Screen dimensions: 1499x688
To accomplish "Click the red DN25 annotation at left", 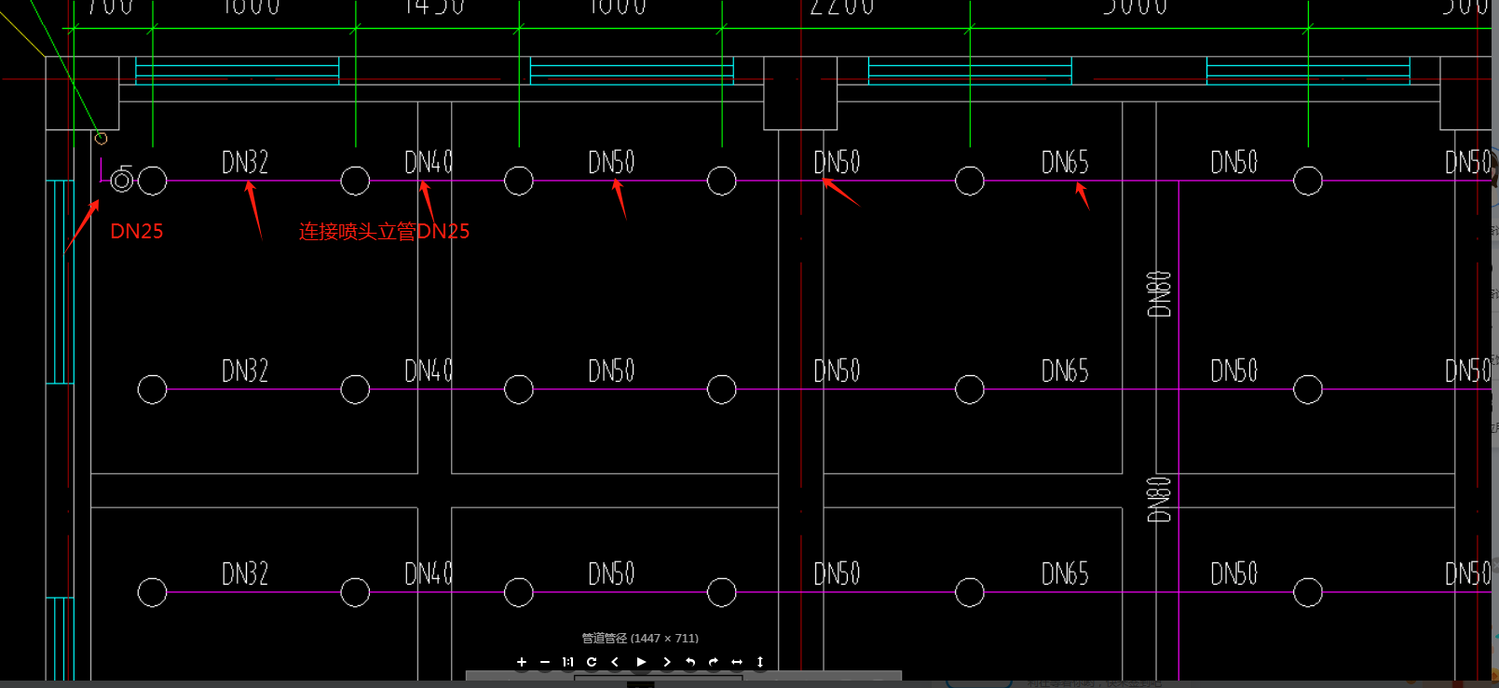I will coord(136,232).
